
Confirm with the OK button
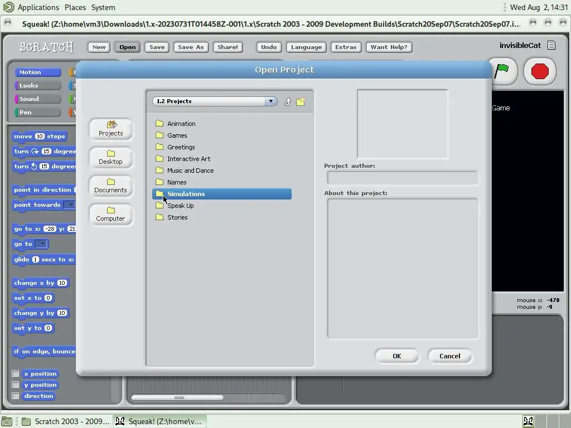pyautogui.click(x=396, y=356)
